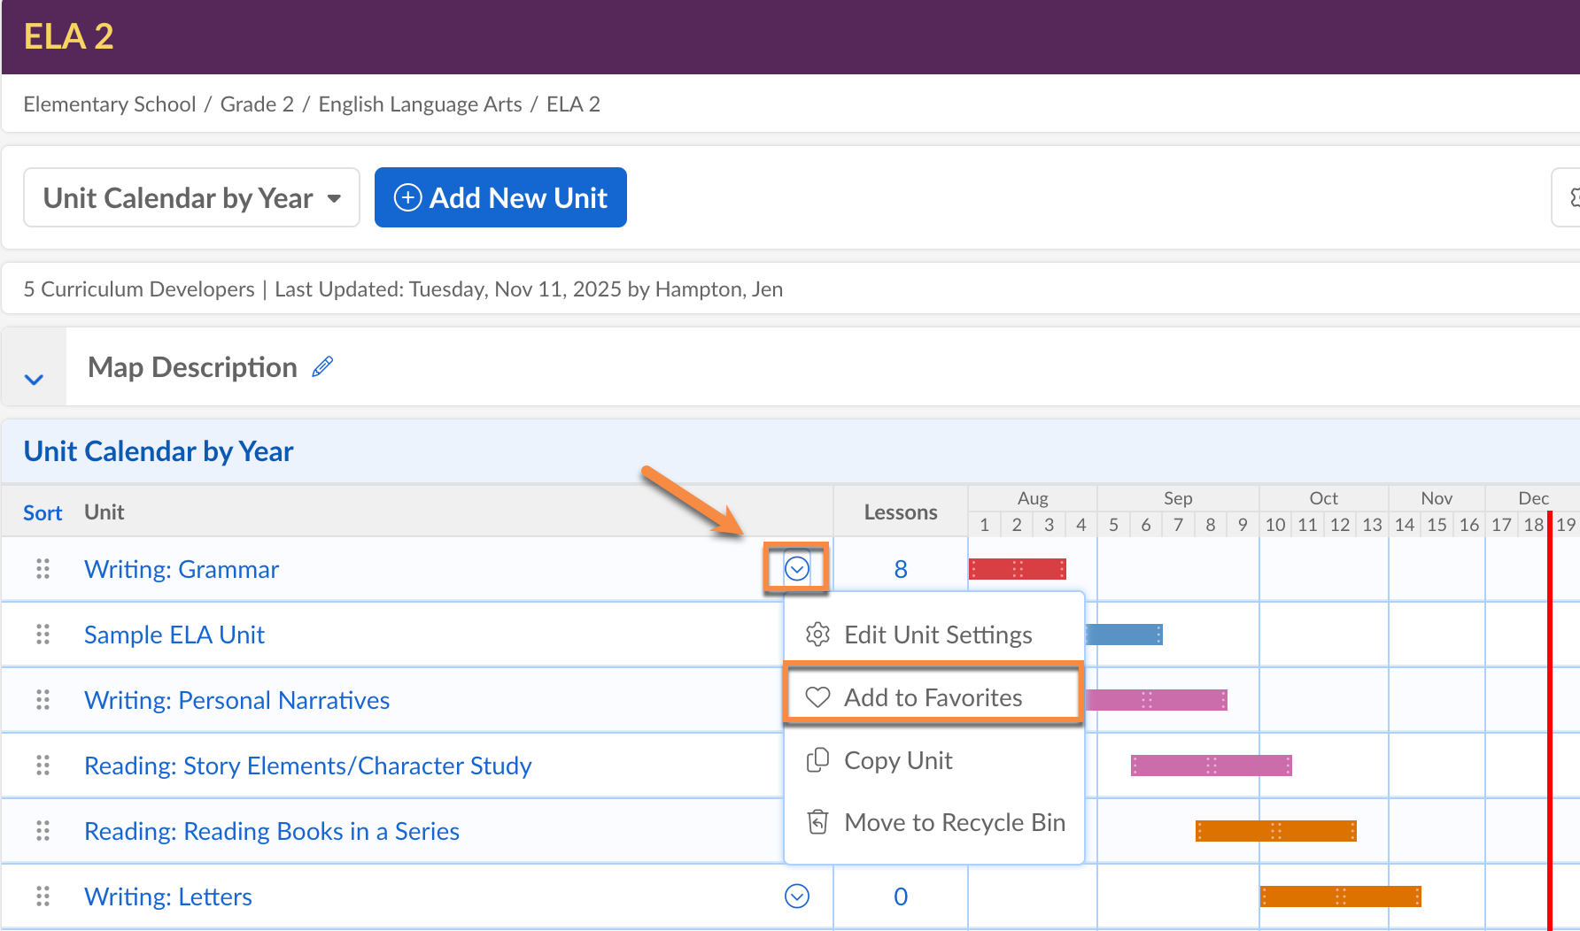Choose Move to Recycle Bin option
Viewport: 1580px width, 931px height.
[954, 822]
